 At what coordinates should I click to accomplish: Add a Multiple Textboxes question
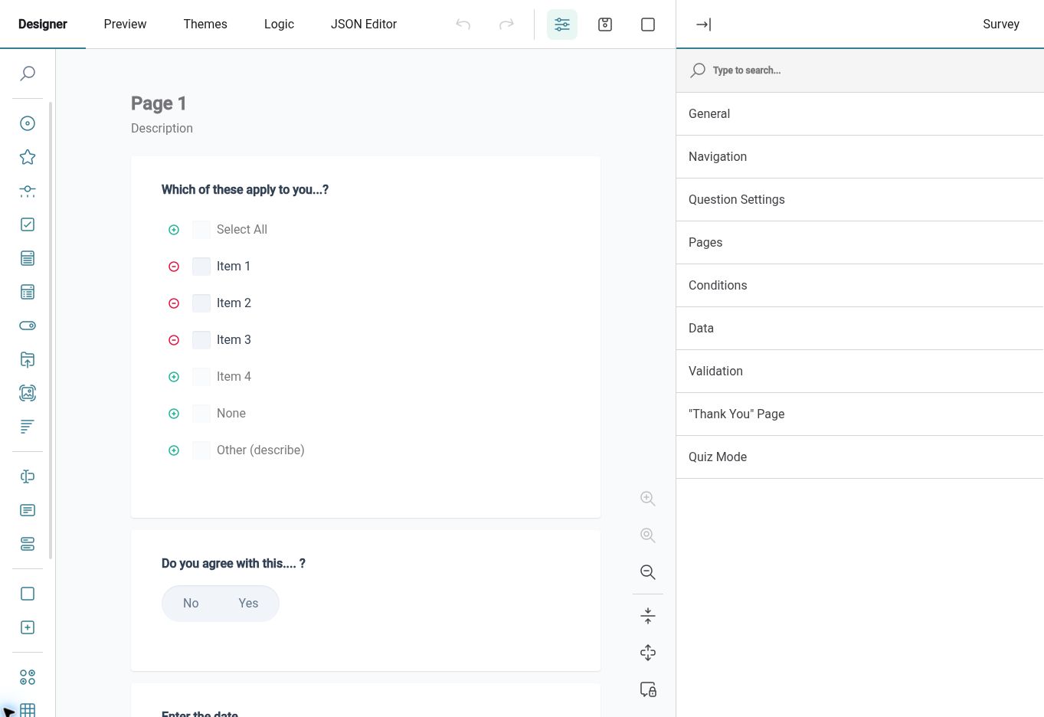[x=28, y=544]
